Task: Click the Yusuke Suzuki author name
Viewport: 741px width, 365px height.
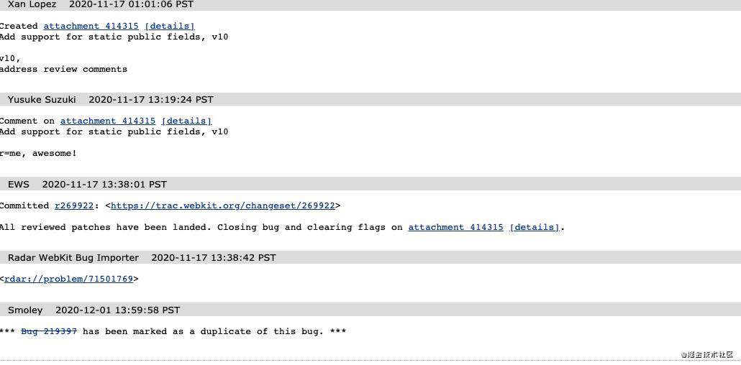Action: coord(42,100)
